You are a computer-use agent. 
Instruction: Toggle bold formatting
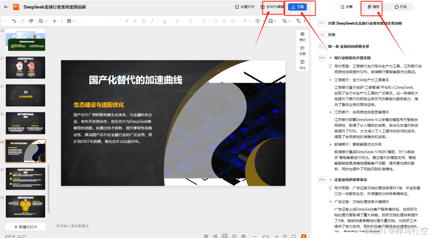point(144,21)
